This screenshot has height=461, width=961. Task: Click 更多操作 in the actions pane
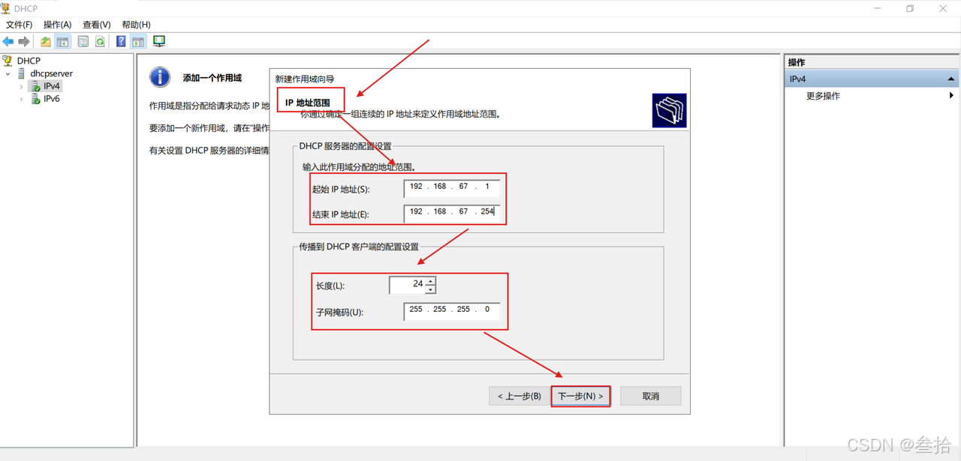point(824,96)
